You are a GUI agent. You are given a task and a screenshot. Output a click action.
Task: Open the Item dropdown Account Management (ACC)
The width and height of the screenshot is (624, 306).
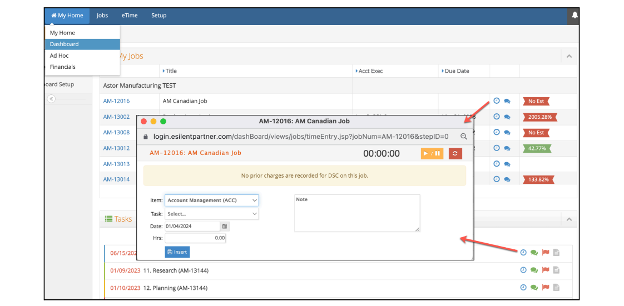coord(212,200)
